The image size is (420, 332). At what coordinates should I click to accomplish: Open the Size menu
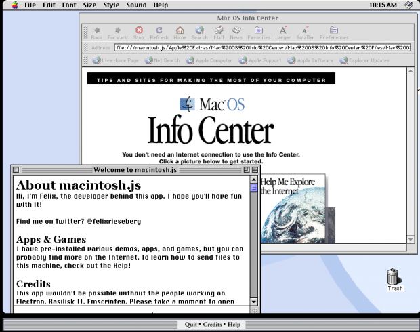click(x=89, y=5)
